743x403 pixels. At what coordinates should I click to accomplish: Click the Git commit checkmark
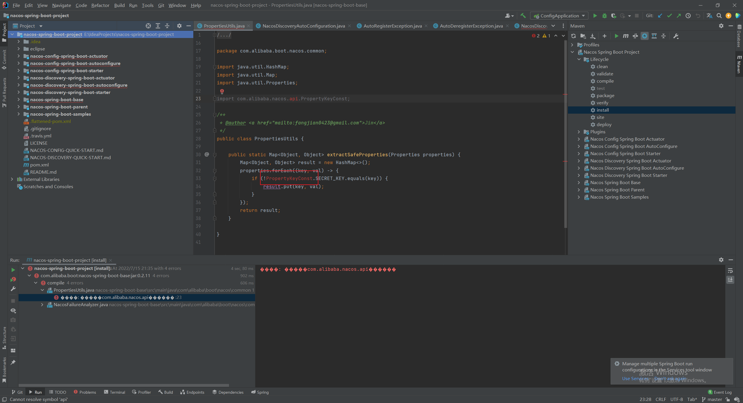pyautogui.click(x=669, y=16)
